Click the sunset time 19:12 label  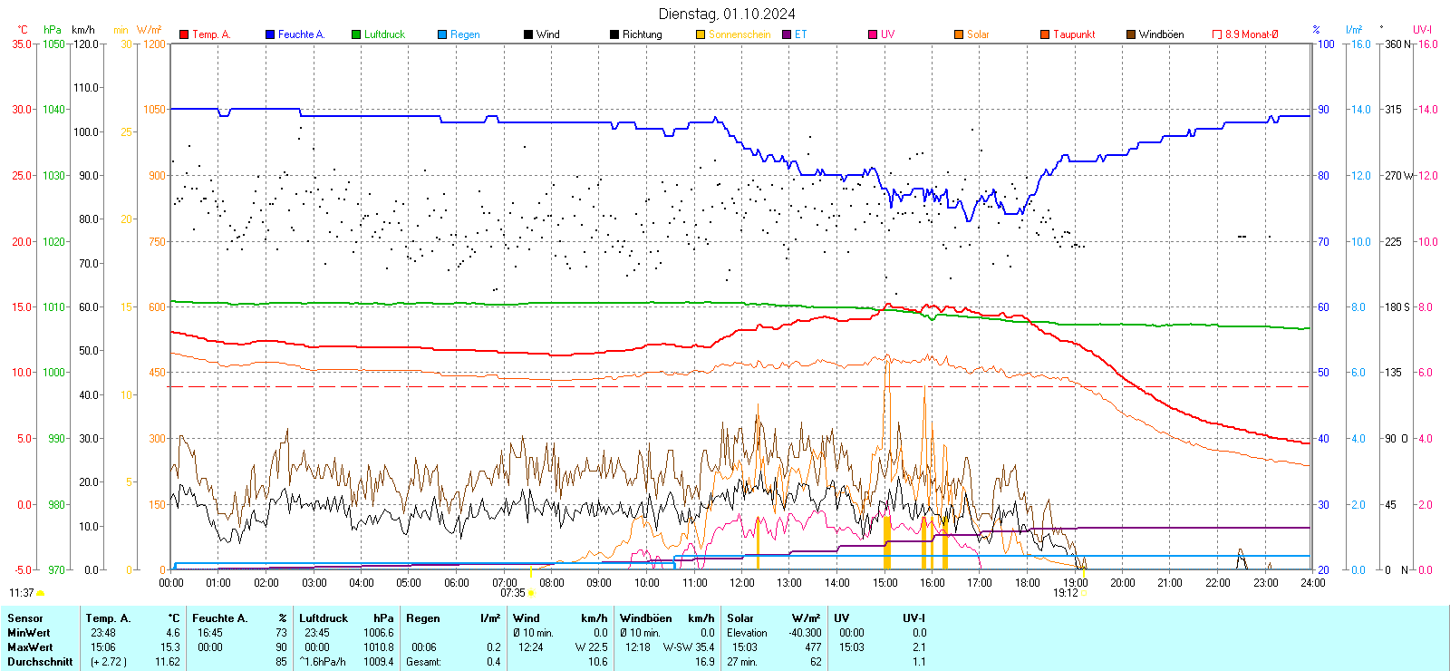(x=1065, y=593)
